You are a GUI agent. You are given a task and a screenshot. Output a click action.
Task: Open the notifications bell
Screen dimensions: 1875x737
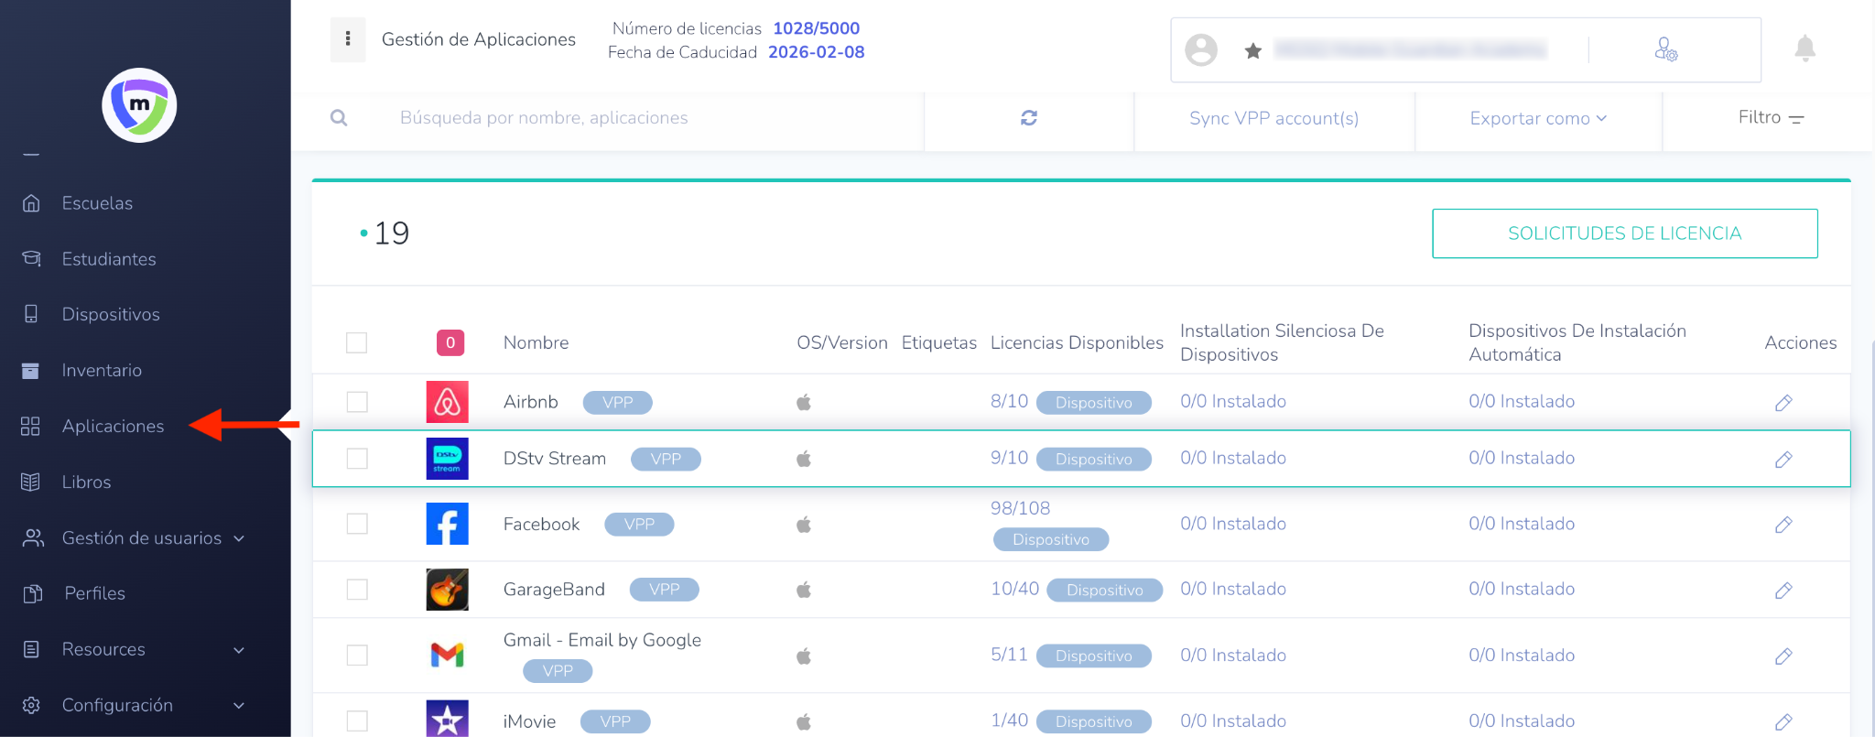click(x=1805, y=49)
